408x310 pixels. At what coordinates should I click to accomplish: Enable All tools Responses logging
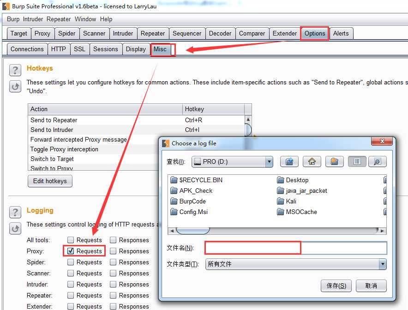[113, 240]
